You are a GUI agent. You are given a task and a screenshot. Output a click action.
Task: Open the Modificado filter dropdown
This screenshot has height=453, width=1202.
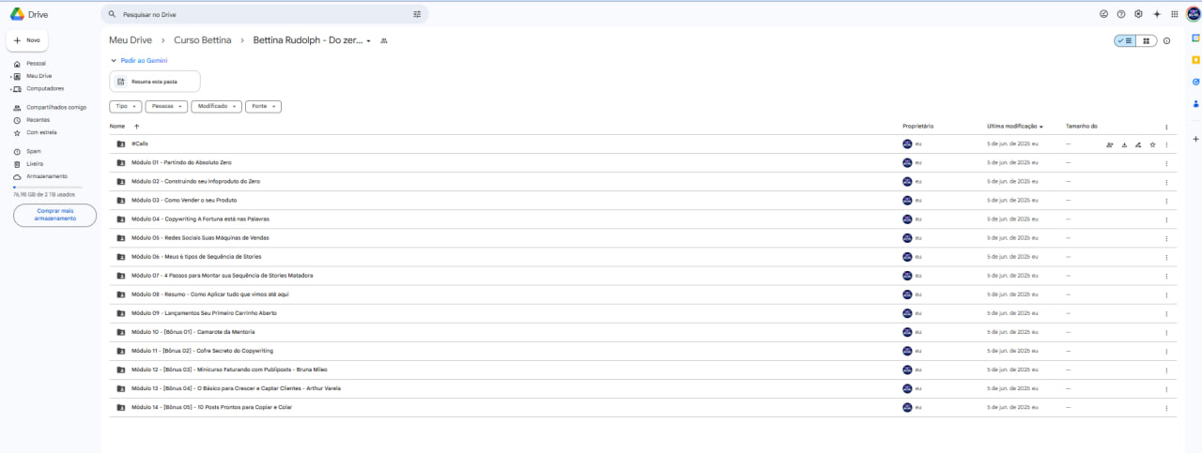pyautogui.click(x=217, y=107)
